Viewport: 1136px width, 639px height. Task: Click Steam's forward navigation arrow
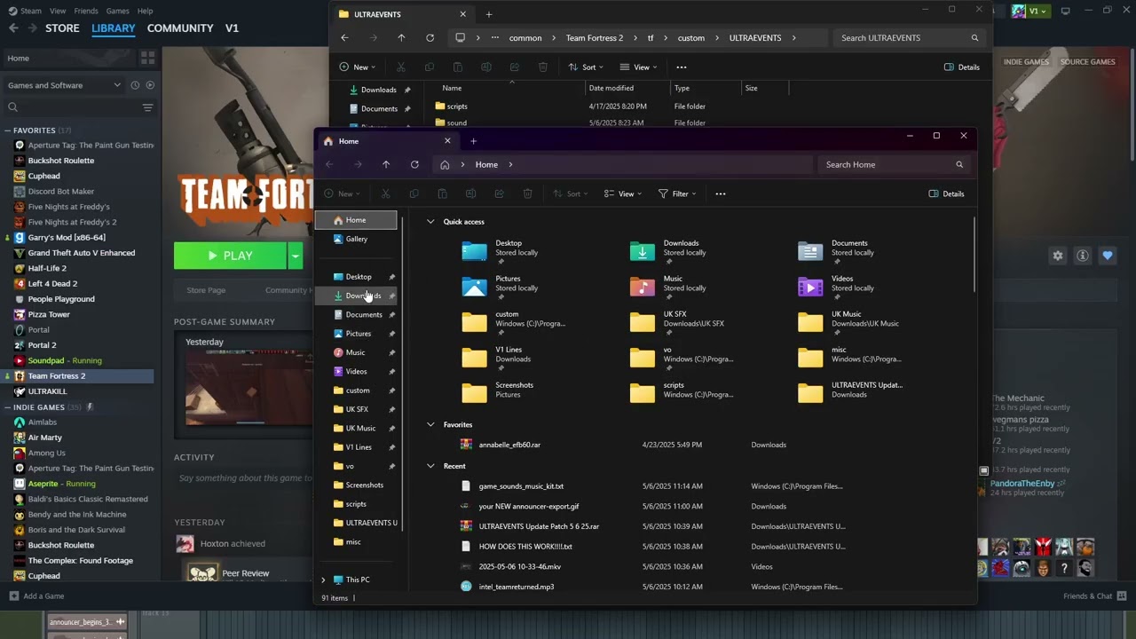pyautogui.click(x=33, y=28)
